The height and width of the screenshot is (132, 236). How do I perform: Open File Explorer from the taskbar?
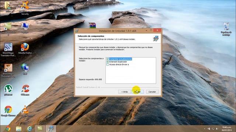(19, 129)
